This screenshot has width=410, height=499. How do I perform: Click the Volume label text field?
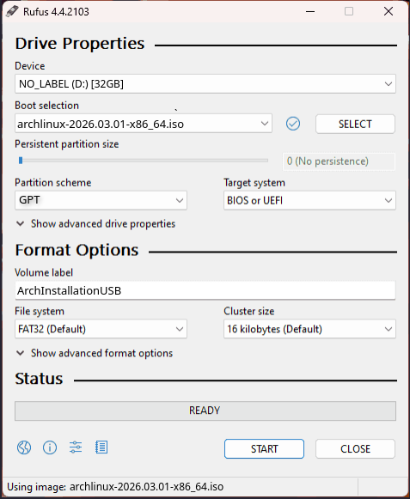205,290
